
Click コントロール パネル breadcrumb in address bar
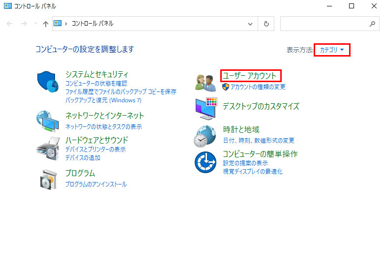(92, 24)
